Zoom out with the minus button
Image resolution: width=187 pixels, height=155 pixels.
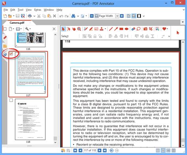[92, 16]
